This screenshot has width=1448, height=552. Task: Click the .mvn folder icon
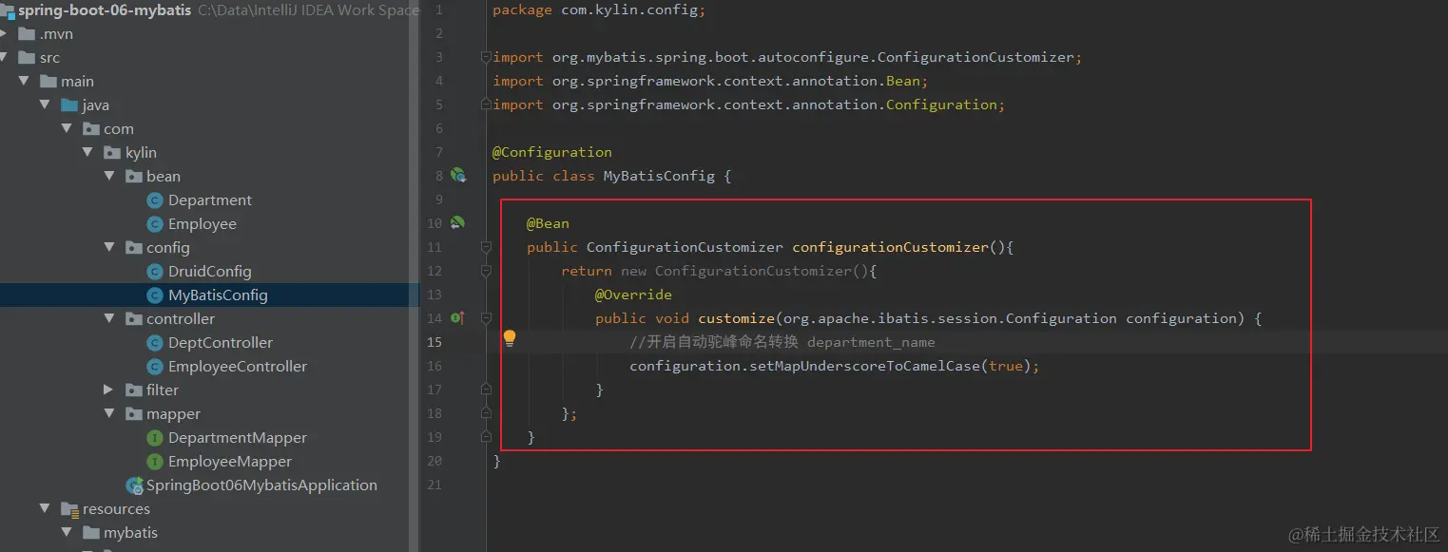tap(27, 33)
